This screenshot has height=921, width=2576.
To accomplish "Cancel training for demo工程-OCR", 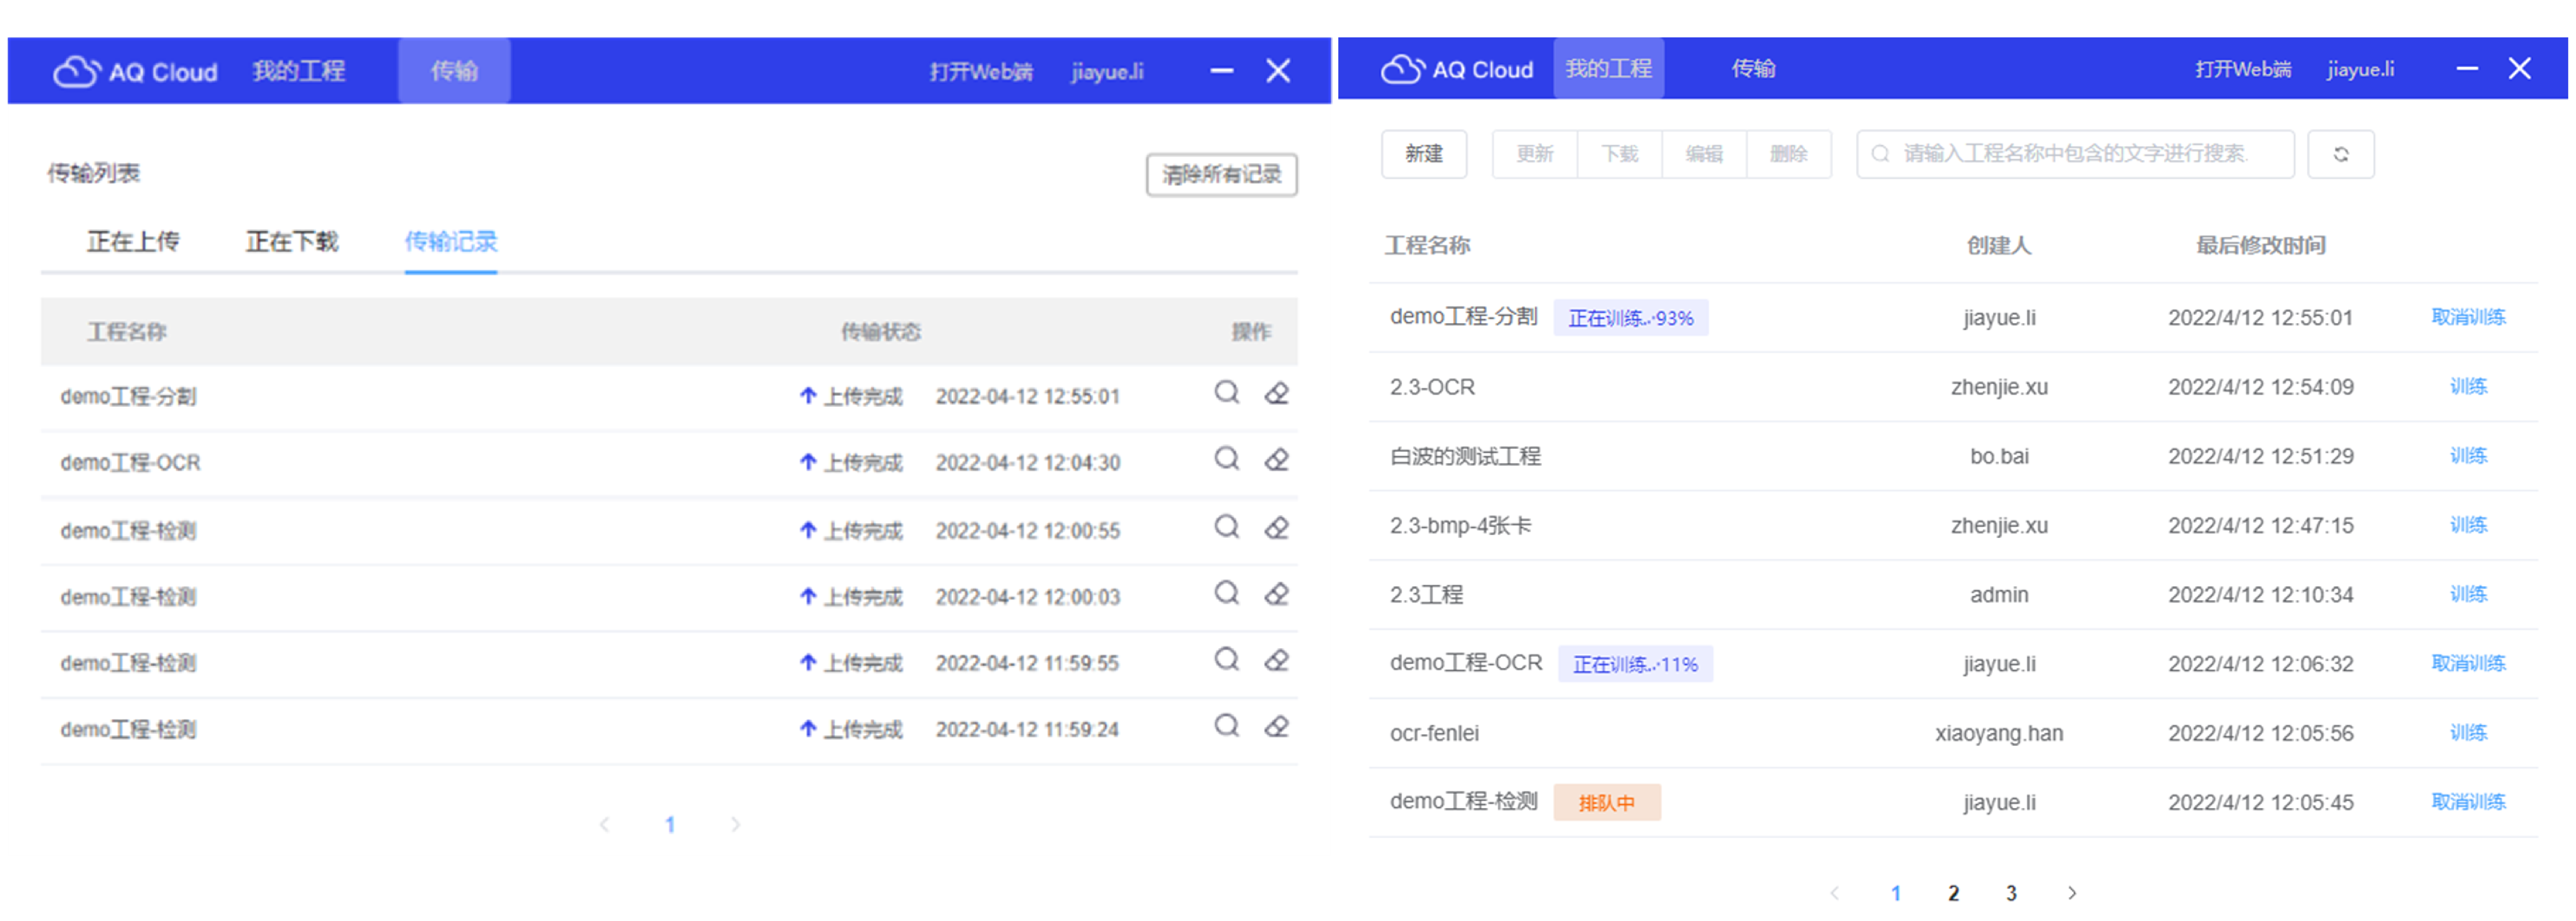I will coord(2467,663).
